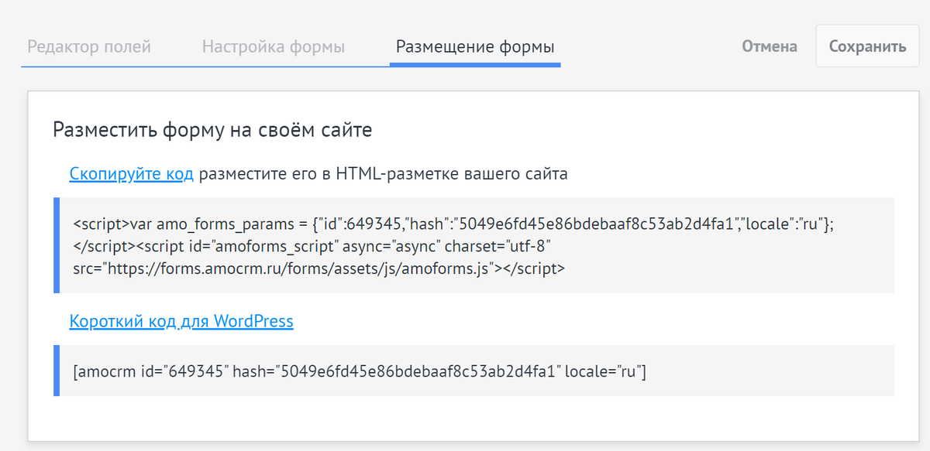Open the Короткий код для WordPress link

[x=181, y=321]
